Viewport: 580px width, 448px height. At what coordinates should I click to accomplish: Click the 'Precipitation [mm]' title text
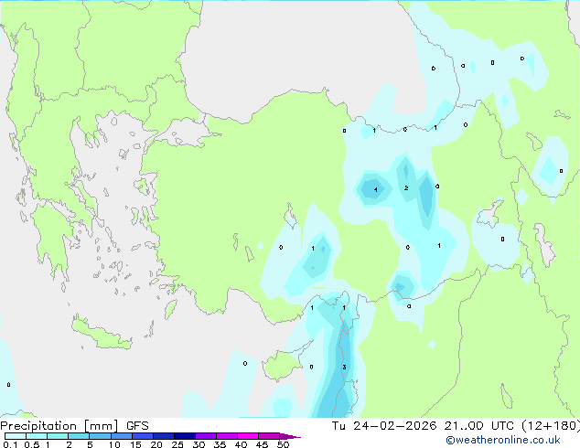[x=59, y=426]
